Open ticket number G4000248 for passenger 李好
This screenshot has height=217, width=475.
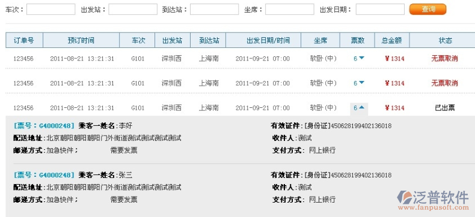coord(44,125)
